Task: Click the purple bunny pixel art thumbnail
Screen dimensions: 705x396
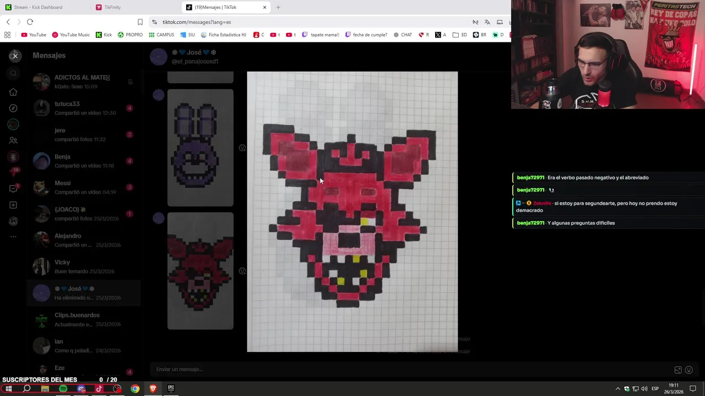Action: [x=200, y=148]
